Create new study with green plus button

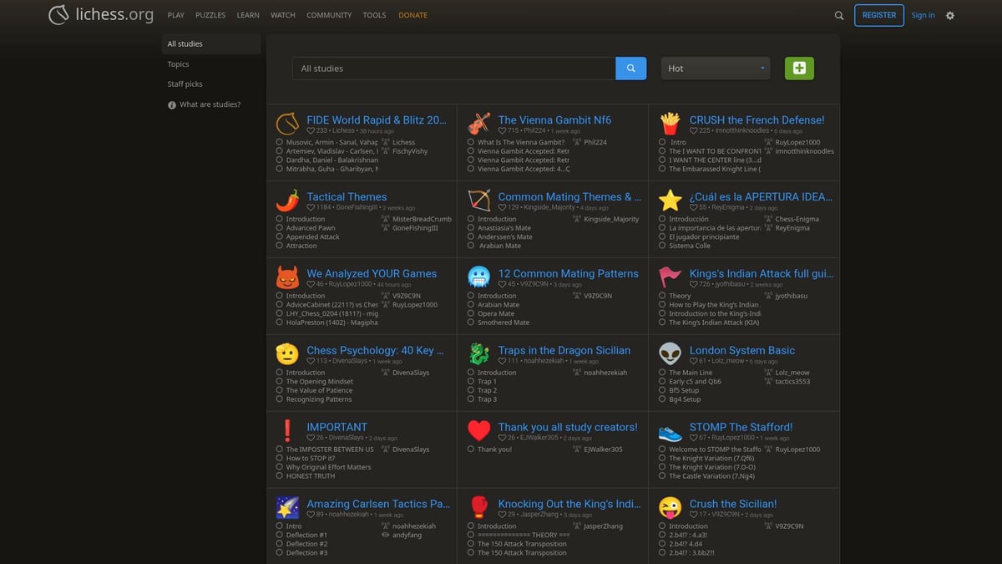point(799,69)
